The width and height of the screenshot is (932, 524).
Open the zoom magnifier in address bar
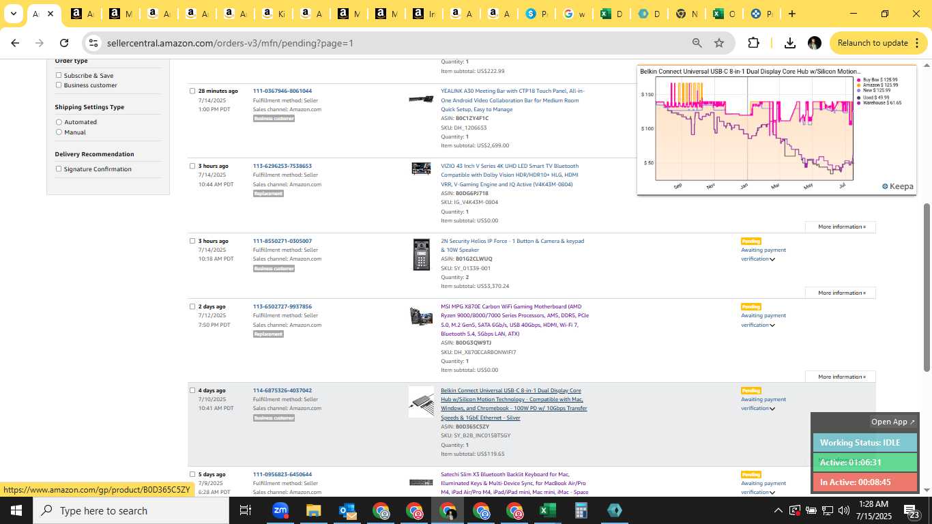coord(697,43)
